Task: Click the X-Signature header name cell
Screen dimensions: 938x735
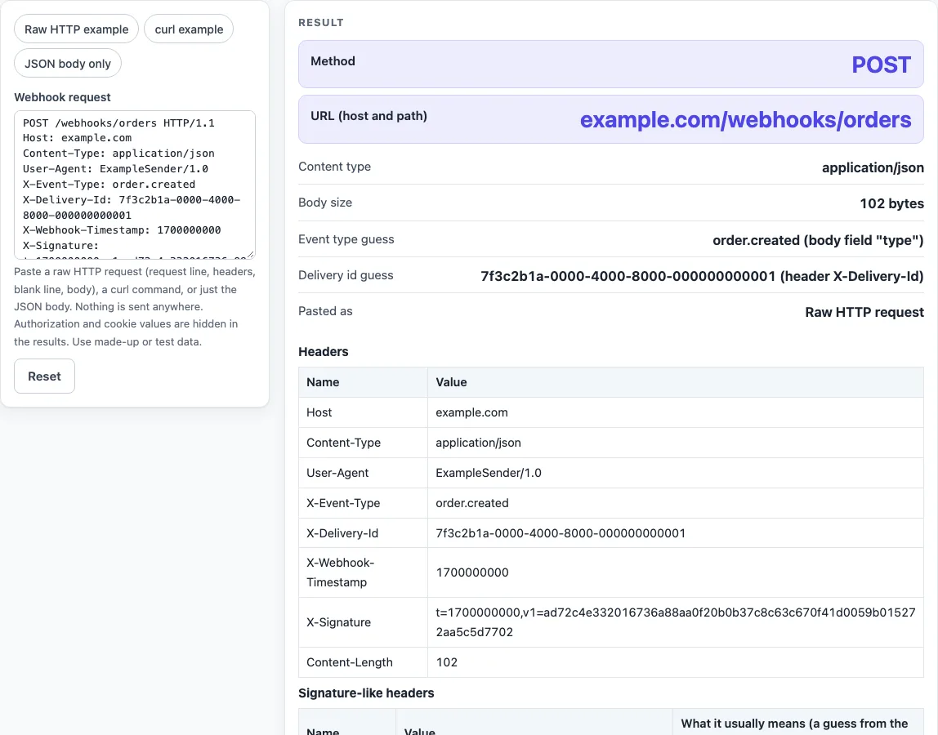Action: tap(363, 622)
